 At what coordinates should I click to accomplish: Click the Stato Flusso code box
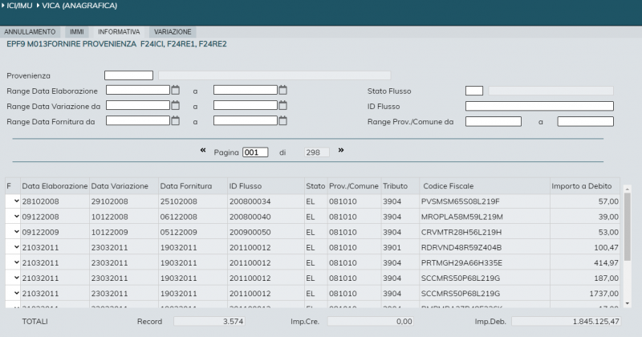point(473,91)
